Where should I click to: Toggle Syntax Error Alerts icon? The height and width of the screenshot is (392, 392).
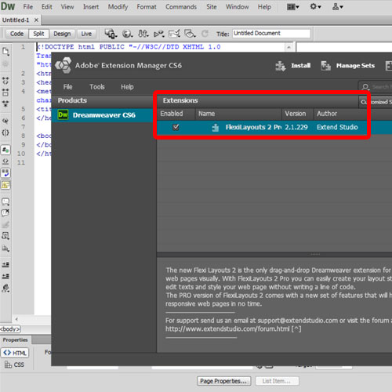click(5, 185)
